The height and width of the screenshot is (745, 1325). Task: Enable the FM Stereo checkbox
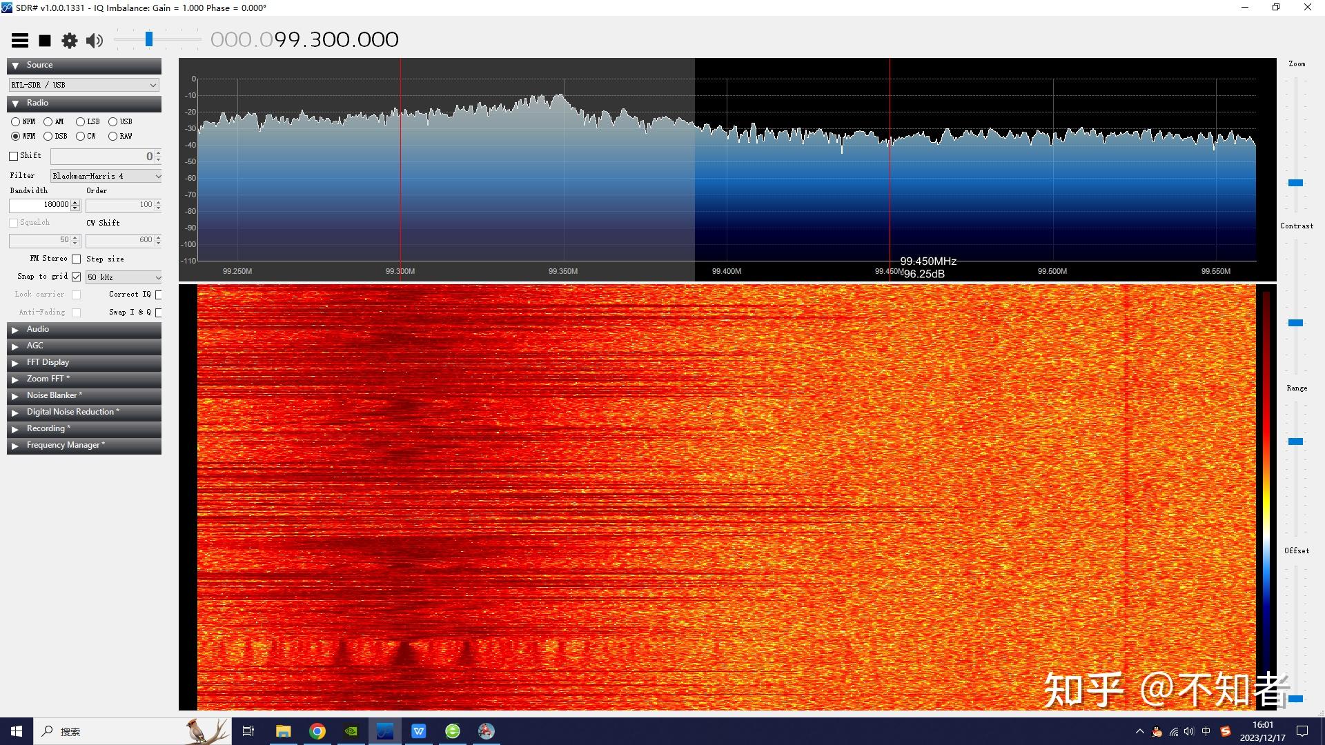[77, 259]
